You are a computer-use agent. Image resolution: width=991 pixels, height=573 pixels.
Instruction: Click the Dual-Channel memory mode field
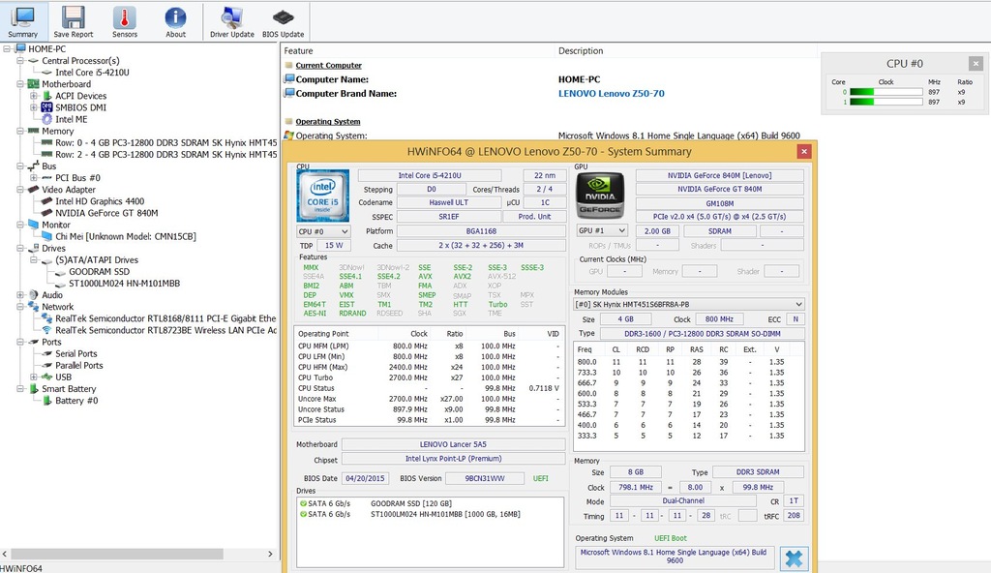[x=683, y=501]
